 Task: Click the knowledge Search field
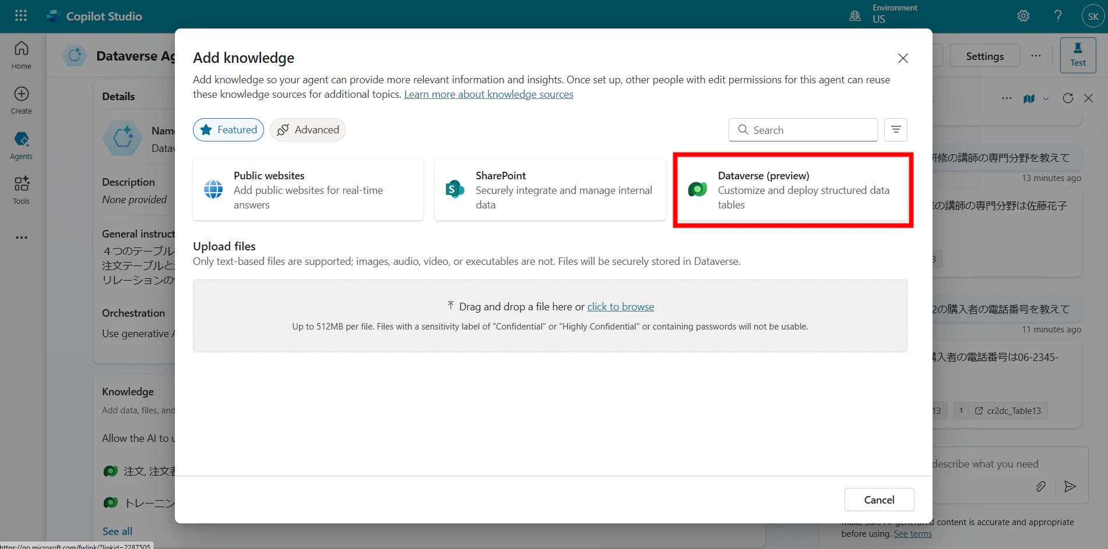point(803,130)
